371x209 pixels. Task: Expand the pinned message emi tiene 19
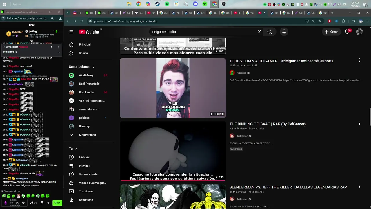pyautogui.click(x=59, y=53)
